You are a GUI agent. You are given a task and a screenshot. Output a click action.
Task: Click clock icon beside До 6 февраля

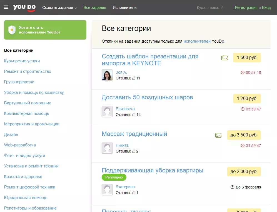(x=232, y=187)
